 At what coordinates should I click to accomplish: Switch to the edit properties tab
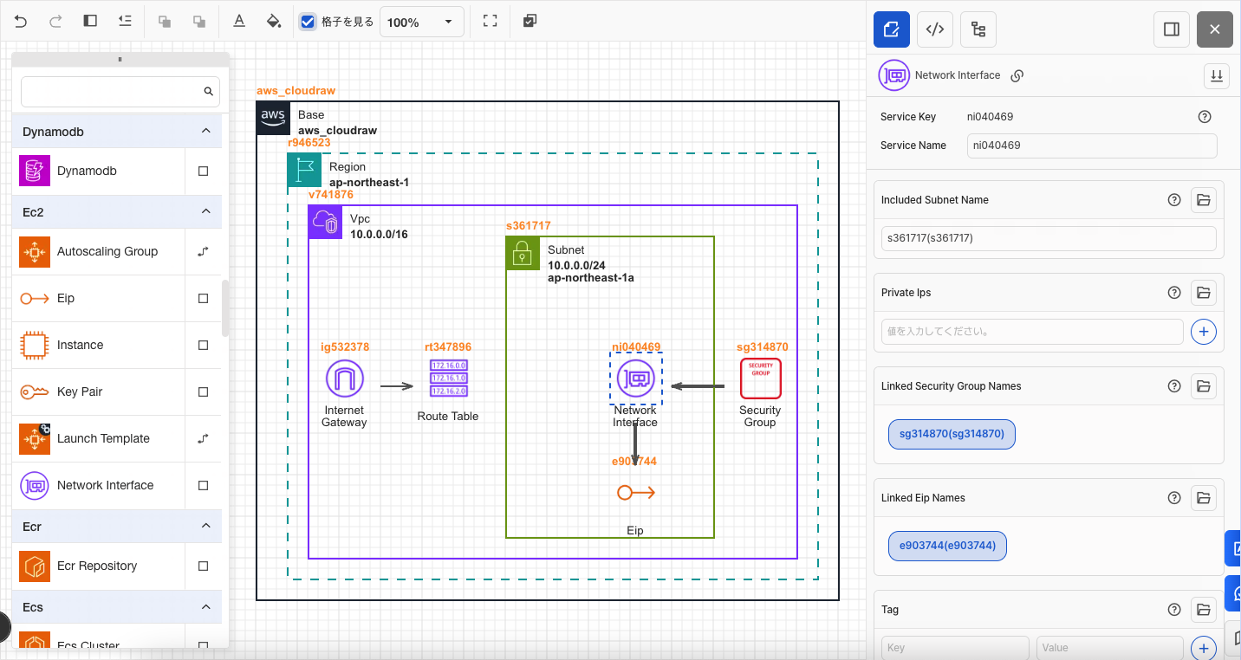coord(892,29)
